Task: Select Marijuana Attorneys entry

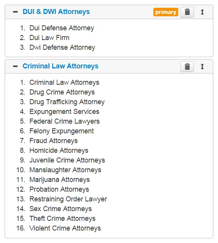Action: tap(60, 180)
